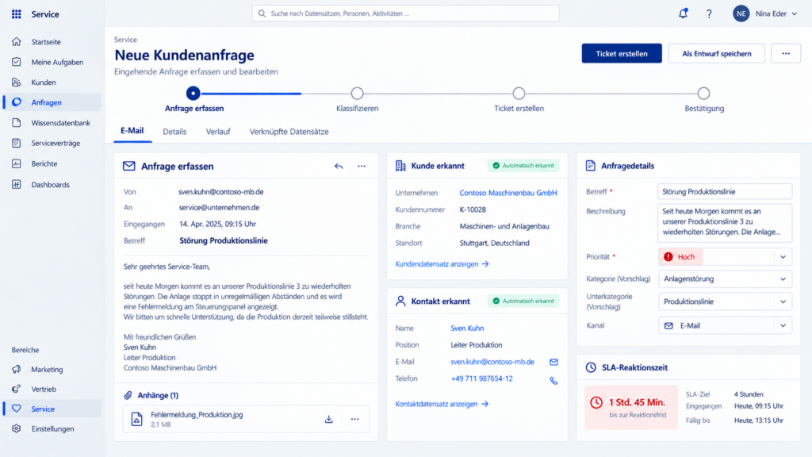Click the mail icon next to contact email

click(x=553, y=362)
